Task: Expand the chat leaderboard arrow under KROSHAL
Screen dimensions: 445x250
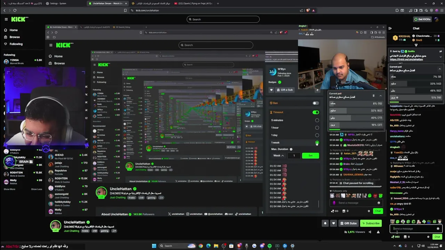Action: [x=416, y=45]
